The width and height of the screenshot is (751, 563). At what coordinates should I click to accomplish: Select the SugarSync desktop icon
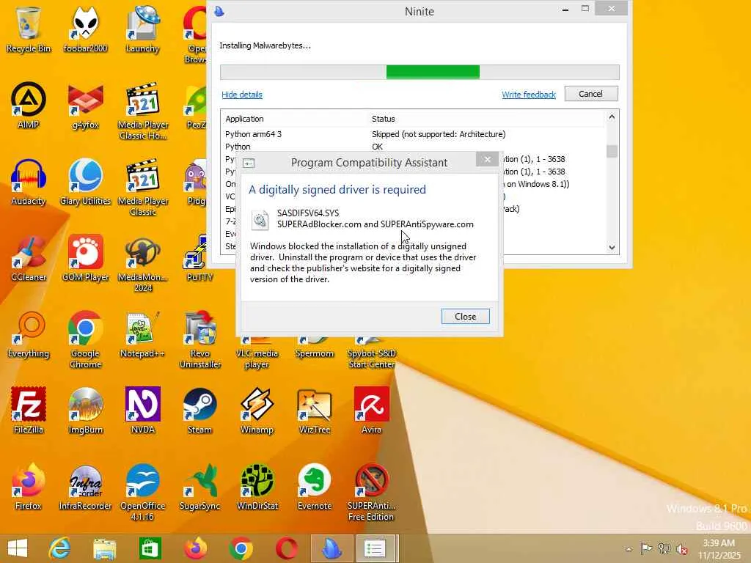[199, 486]
